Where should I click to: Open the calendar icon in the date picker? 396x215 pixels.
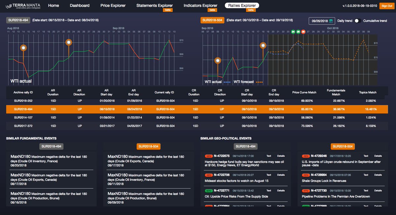pos(331,21)
